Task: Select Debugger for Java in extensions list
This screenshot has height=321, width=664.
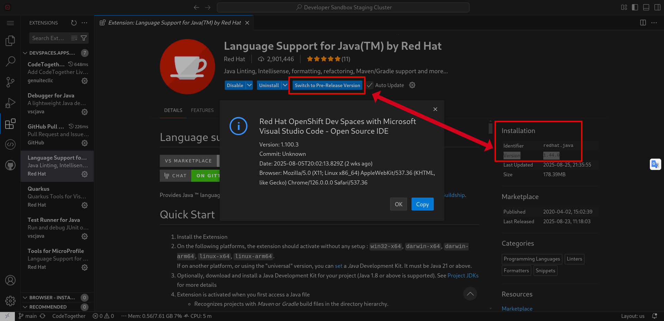Action: coord(57,104)
